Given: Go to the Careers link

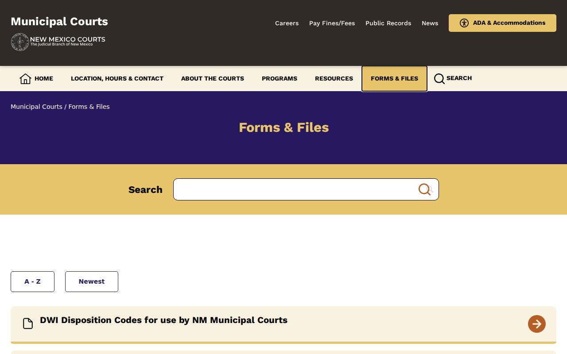Looking at the screenshot, I should tap(287, 23).
